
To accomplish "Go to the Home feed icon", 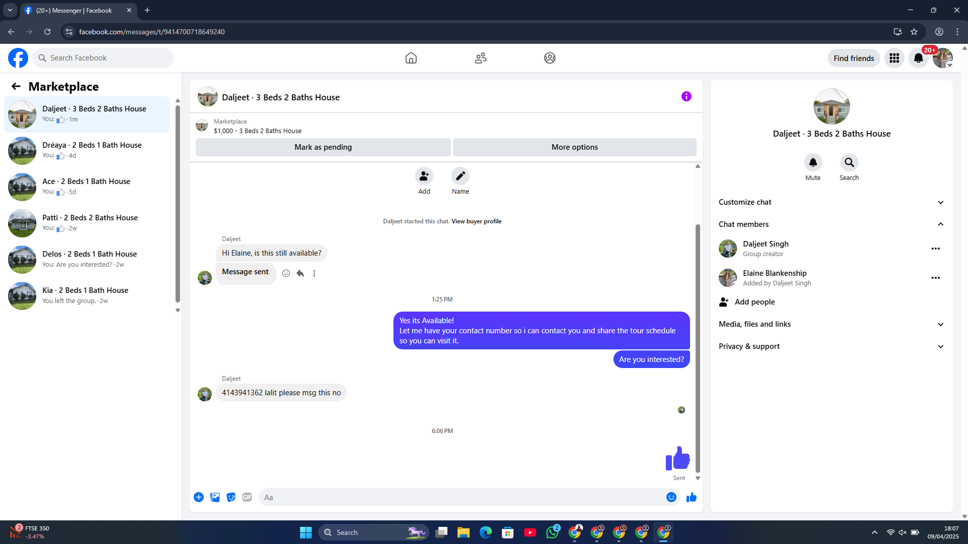I will tap(411, 58).
